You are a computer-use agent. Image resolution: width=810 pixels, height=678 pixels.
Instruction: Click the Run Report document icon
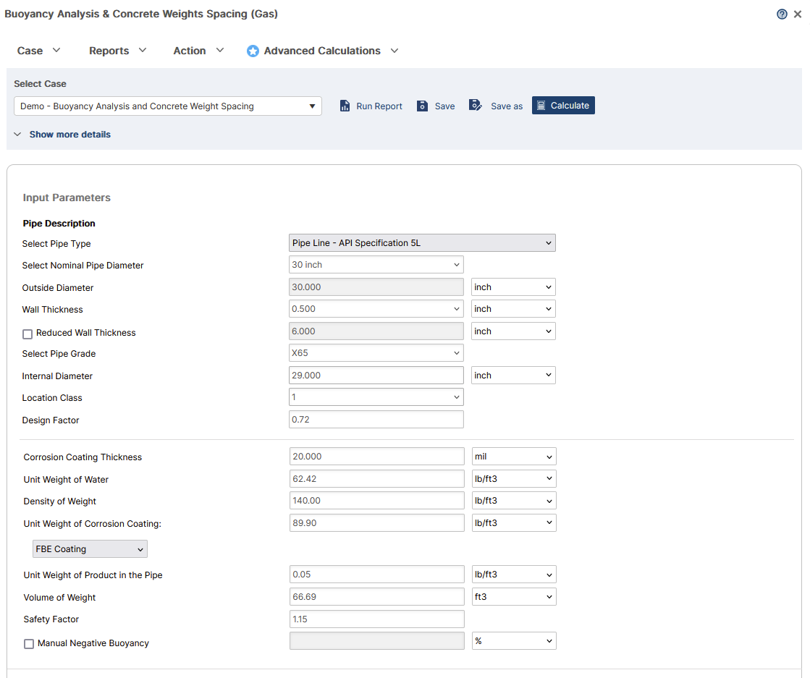[345, 106]
